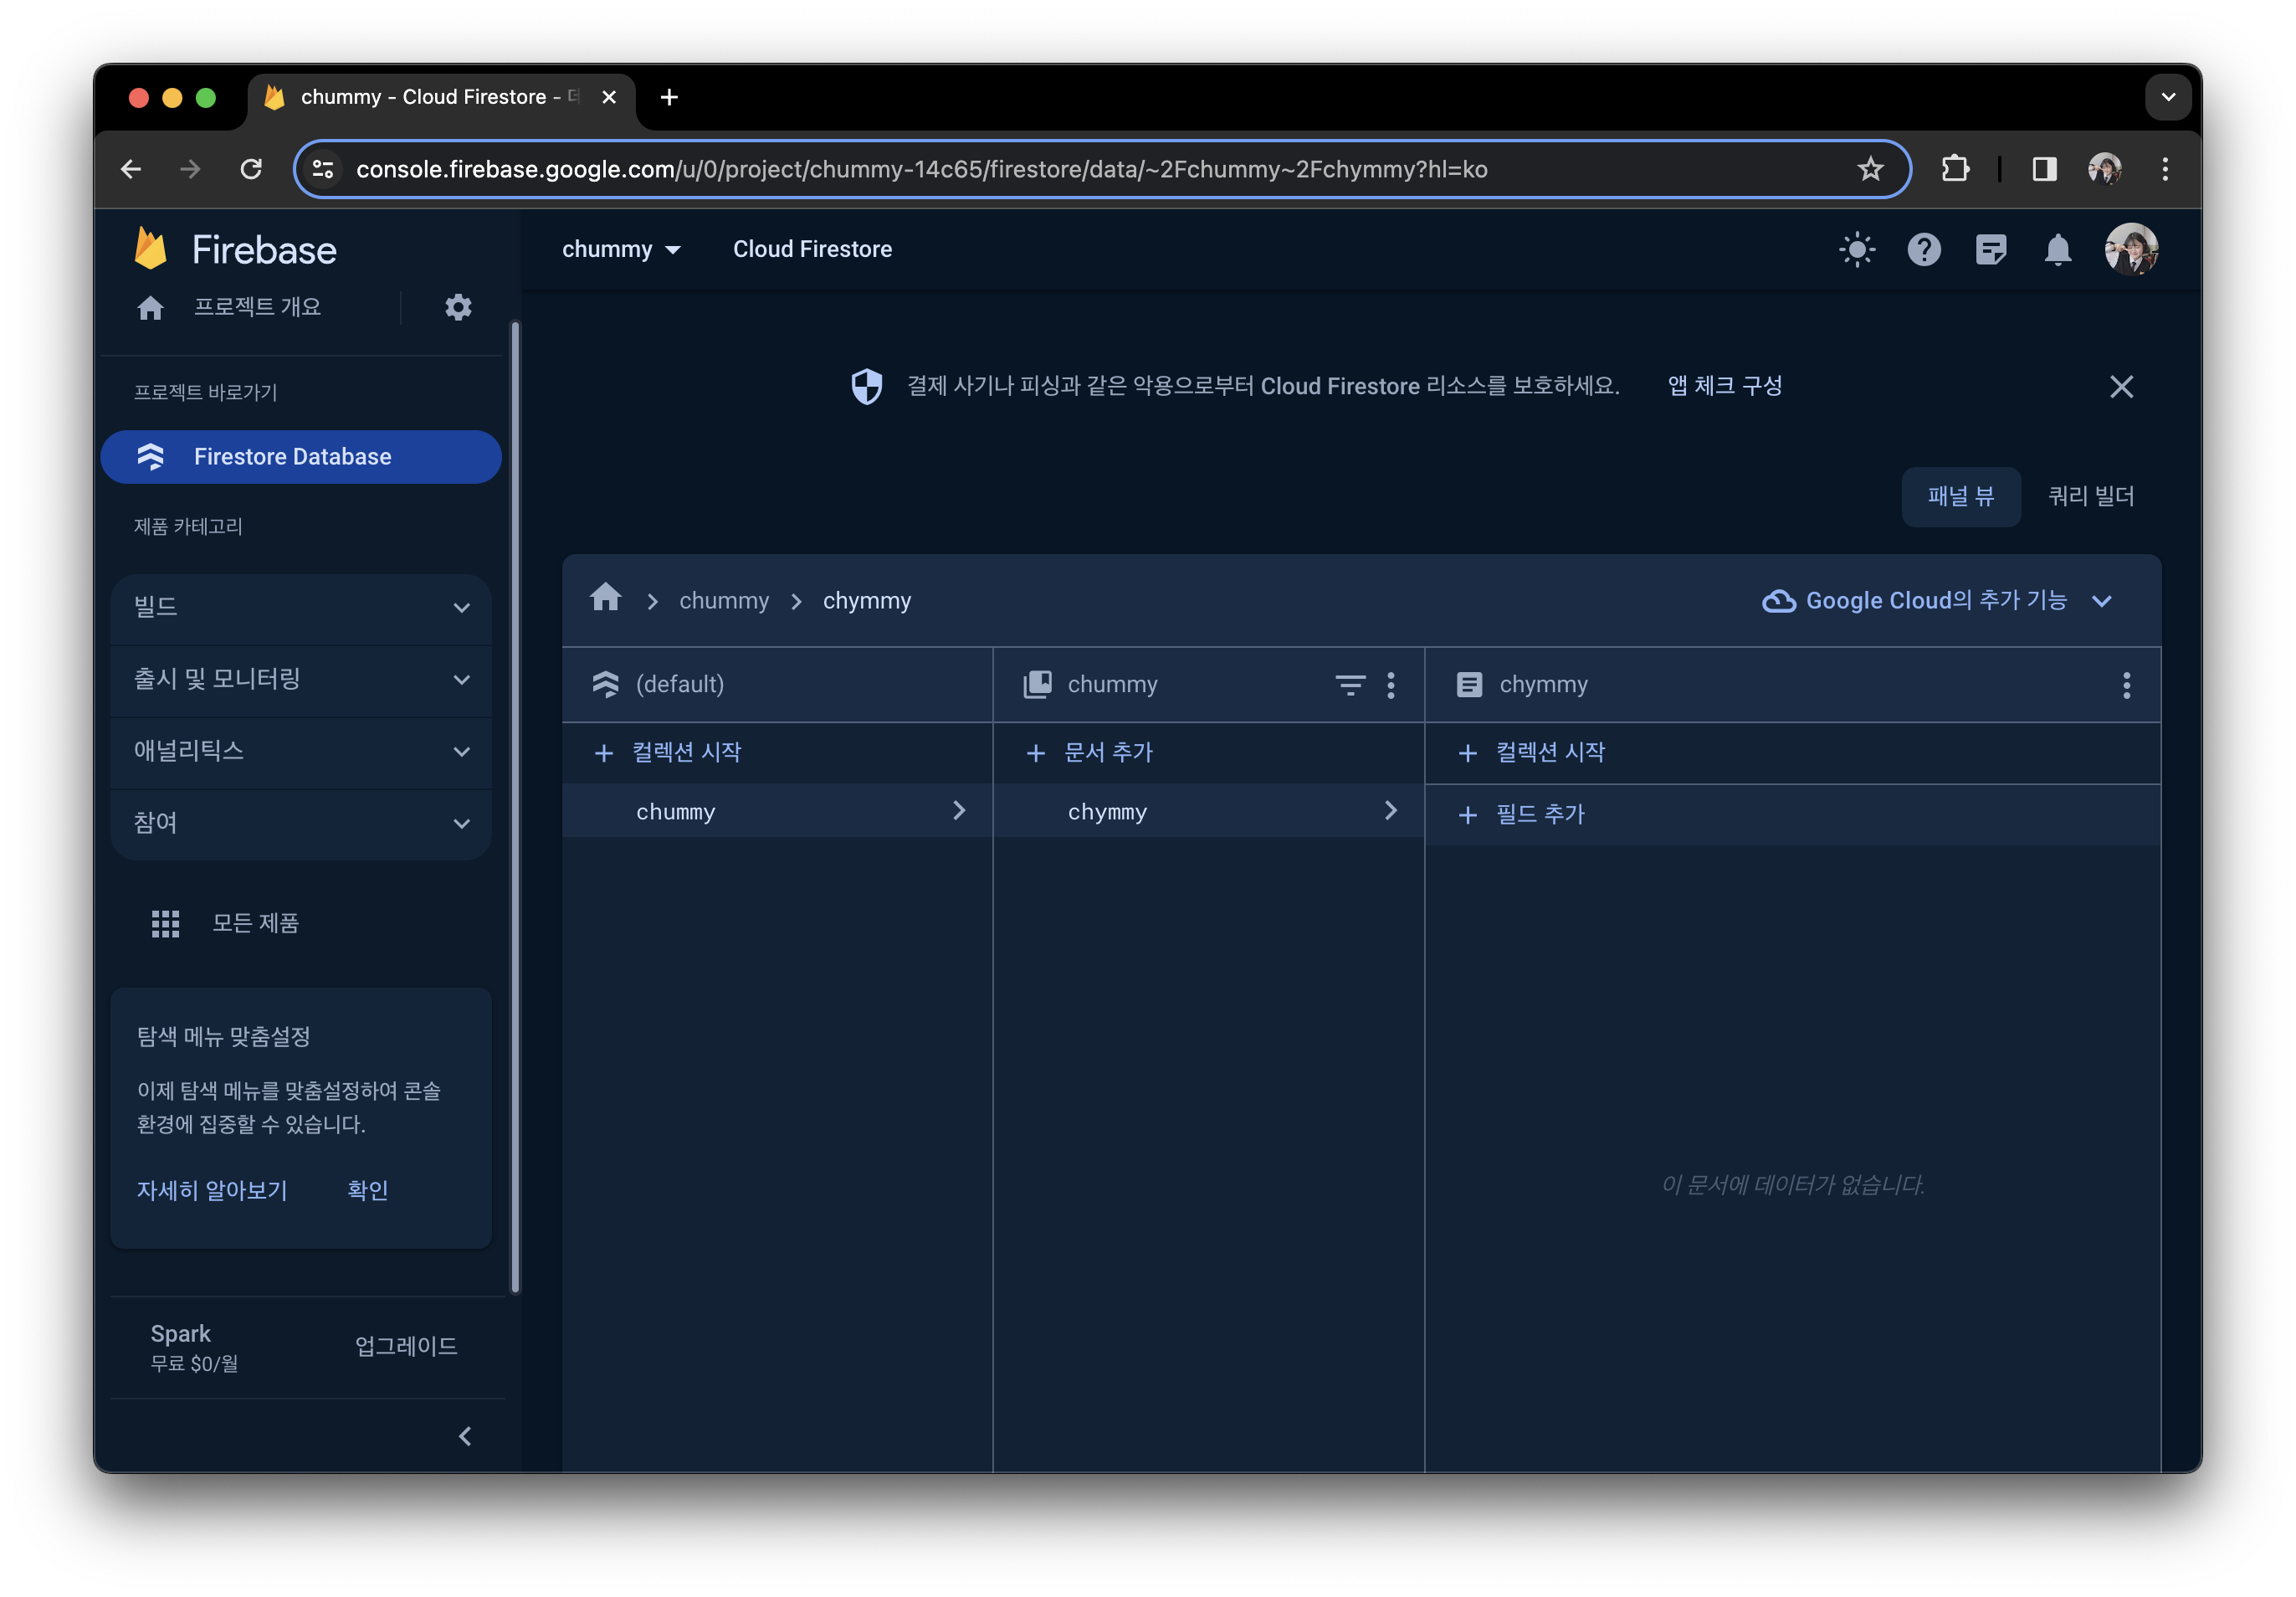The height and width of the screenshot is (1597, 2296).
Task: Open a new browser tab
Action: tap(669, 97)
